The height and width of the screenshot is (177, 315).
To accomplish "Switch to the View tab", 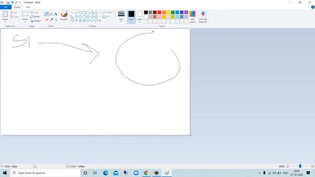I will (28, 7).
